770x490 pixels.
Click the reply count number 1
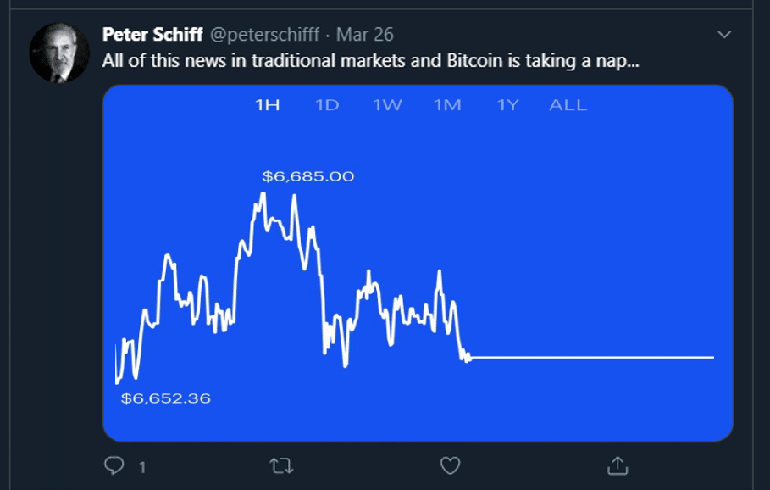[142, 467]
